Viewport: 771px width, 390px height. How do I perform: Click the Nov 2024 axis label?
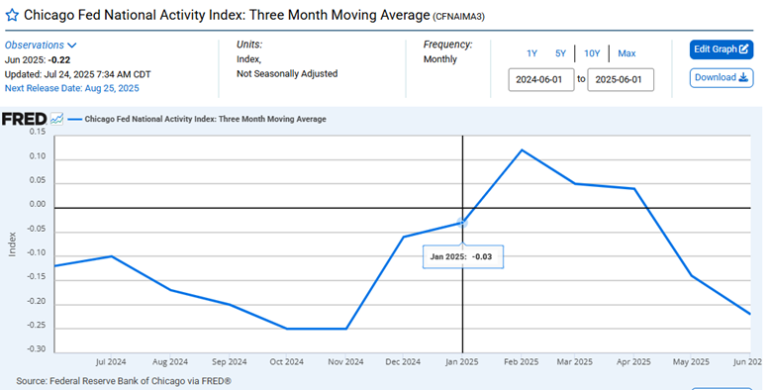coord(345,362)
